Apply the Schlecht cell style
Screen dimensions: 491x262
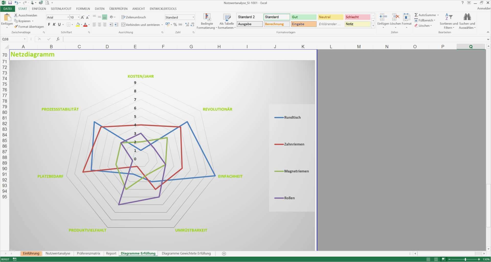pyautogui.click(x=358, y=17)
